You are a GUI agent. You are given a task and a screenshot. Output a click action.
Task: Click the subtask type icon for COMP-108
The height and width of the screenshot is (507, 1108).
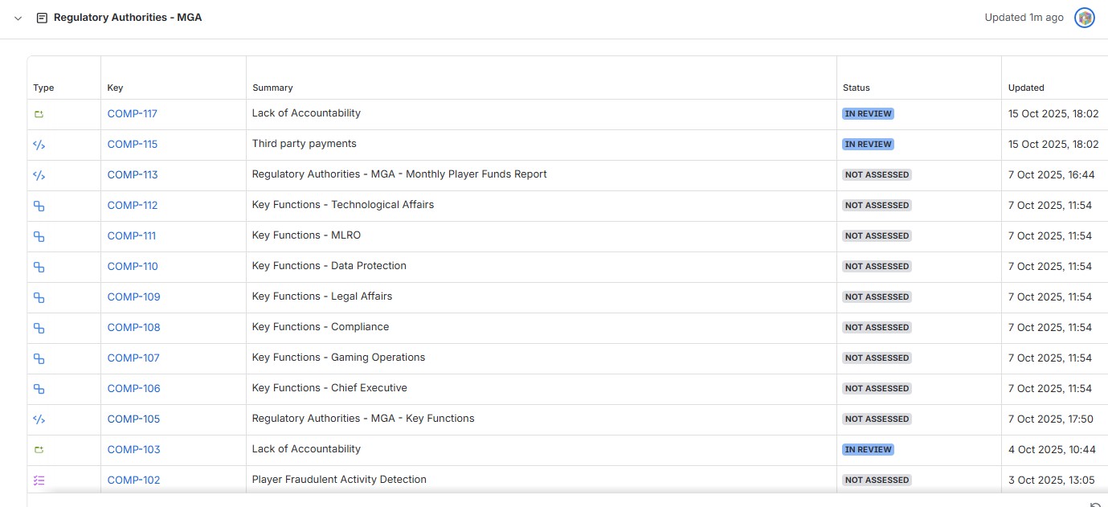point(39,328)
